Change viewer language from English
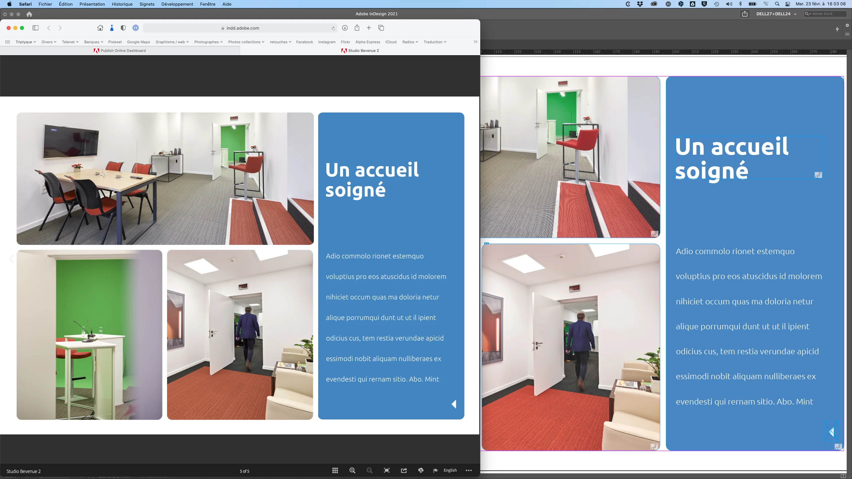 coord(450,470)
